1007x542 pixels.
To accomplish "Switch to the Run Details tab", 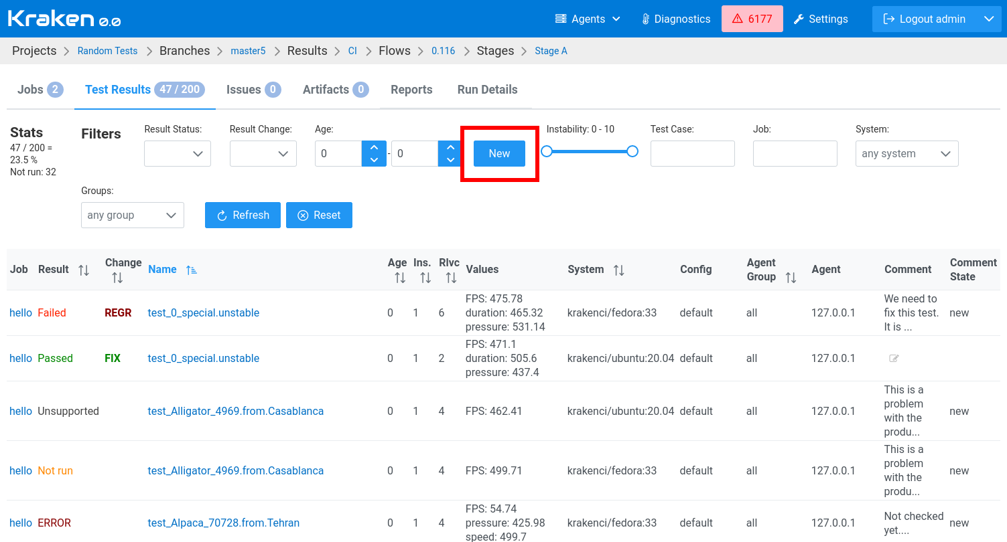I will pyautogui.click(x=487, y=90).
